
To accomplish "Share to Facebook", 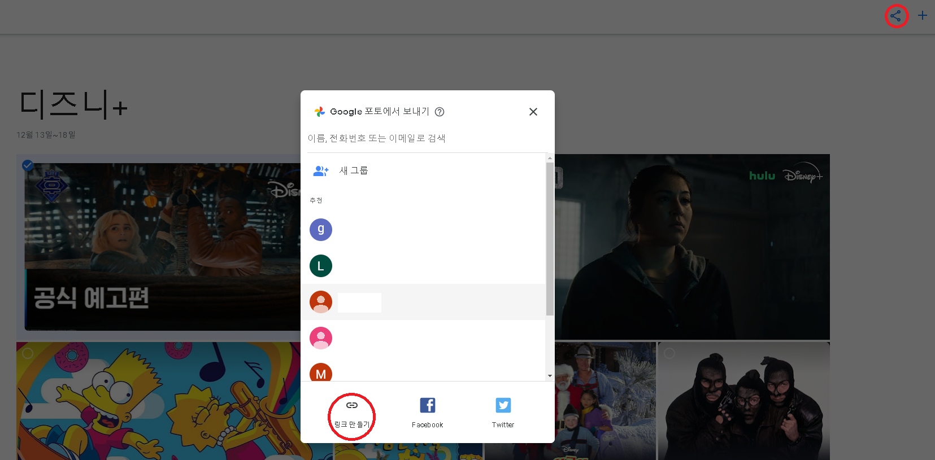I will click(427, 414).
